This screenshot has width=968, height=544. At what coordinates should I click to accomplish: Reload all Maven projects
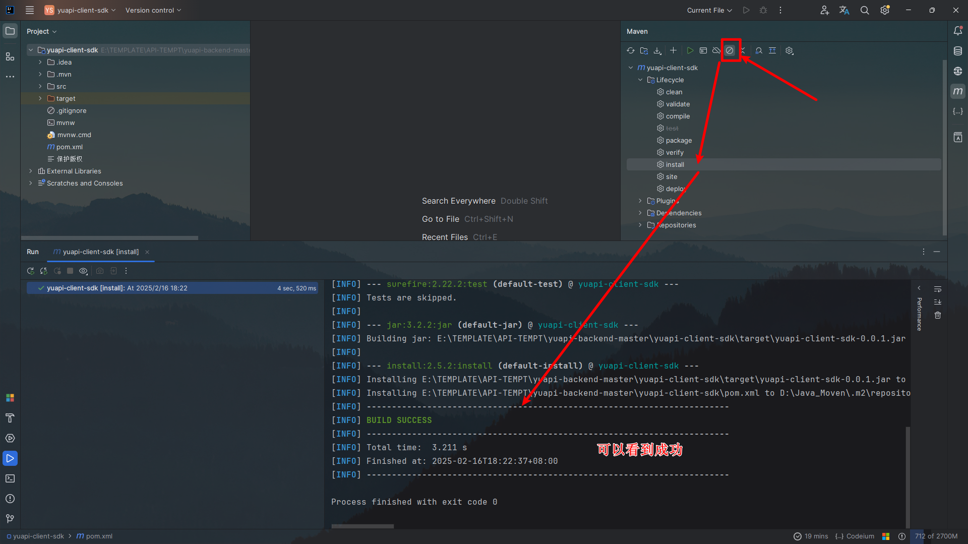[631, 50]
